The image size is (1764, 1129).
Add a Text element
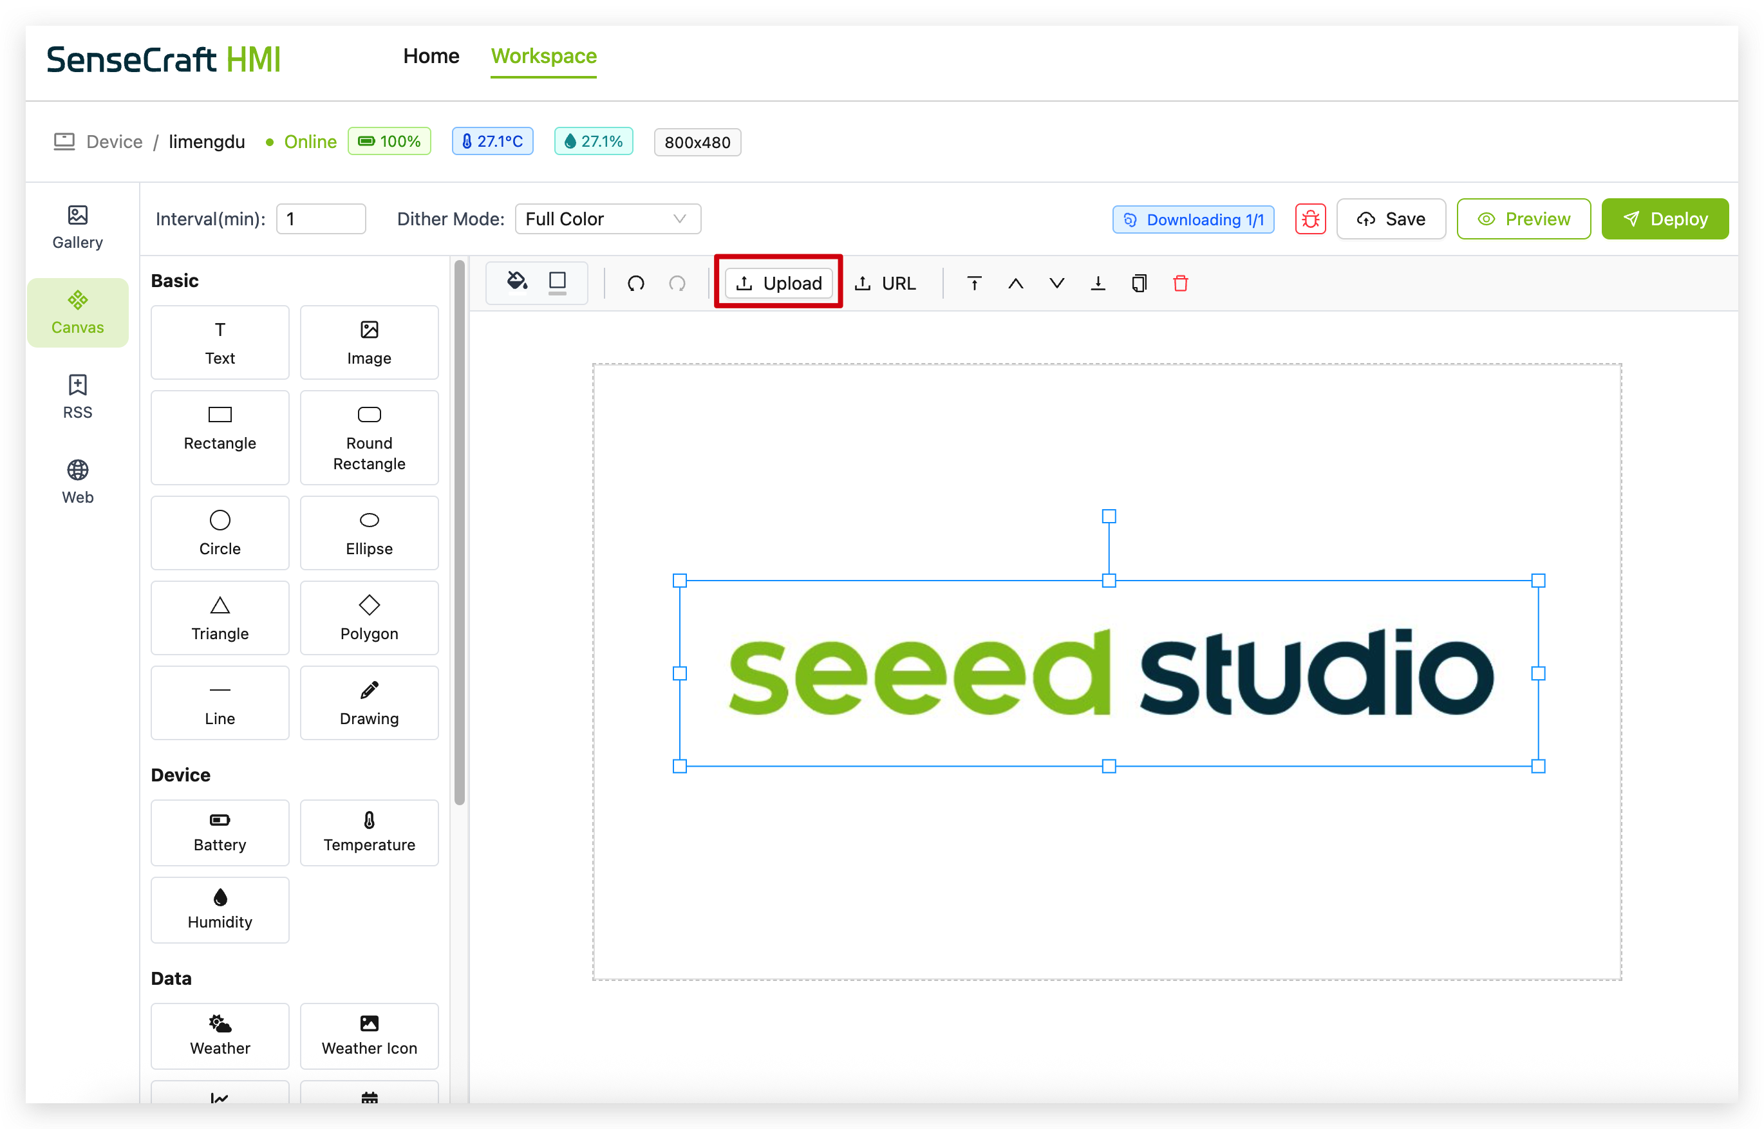click(x=220, y=342)
